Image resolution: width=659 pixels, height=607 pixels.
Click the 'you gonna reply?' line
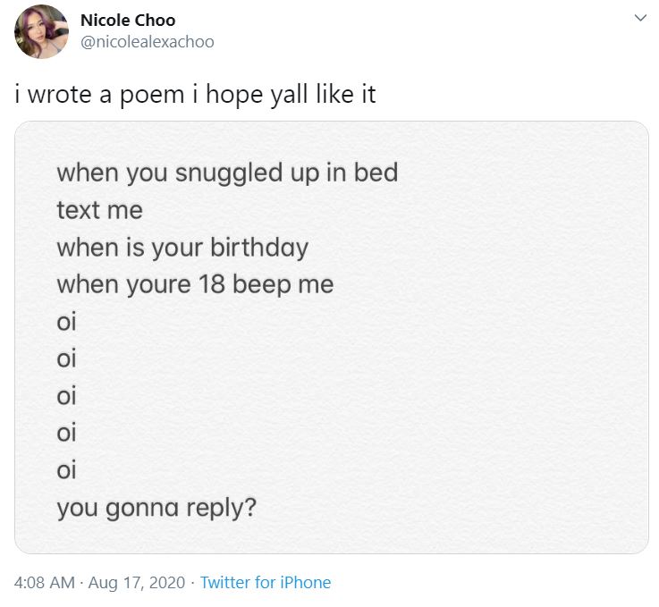157,509
